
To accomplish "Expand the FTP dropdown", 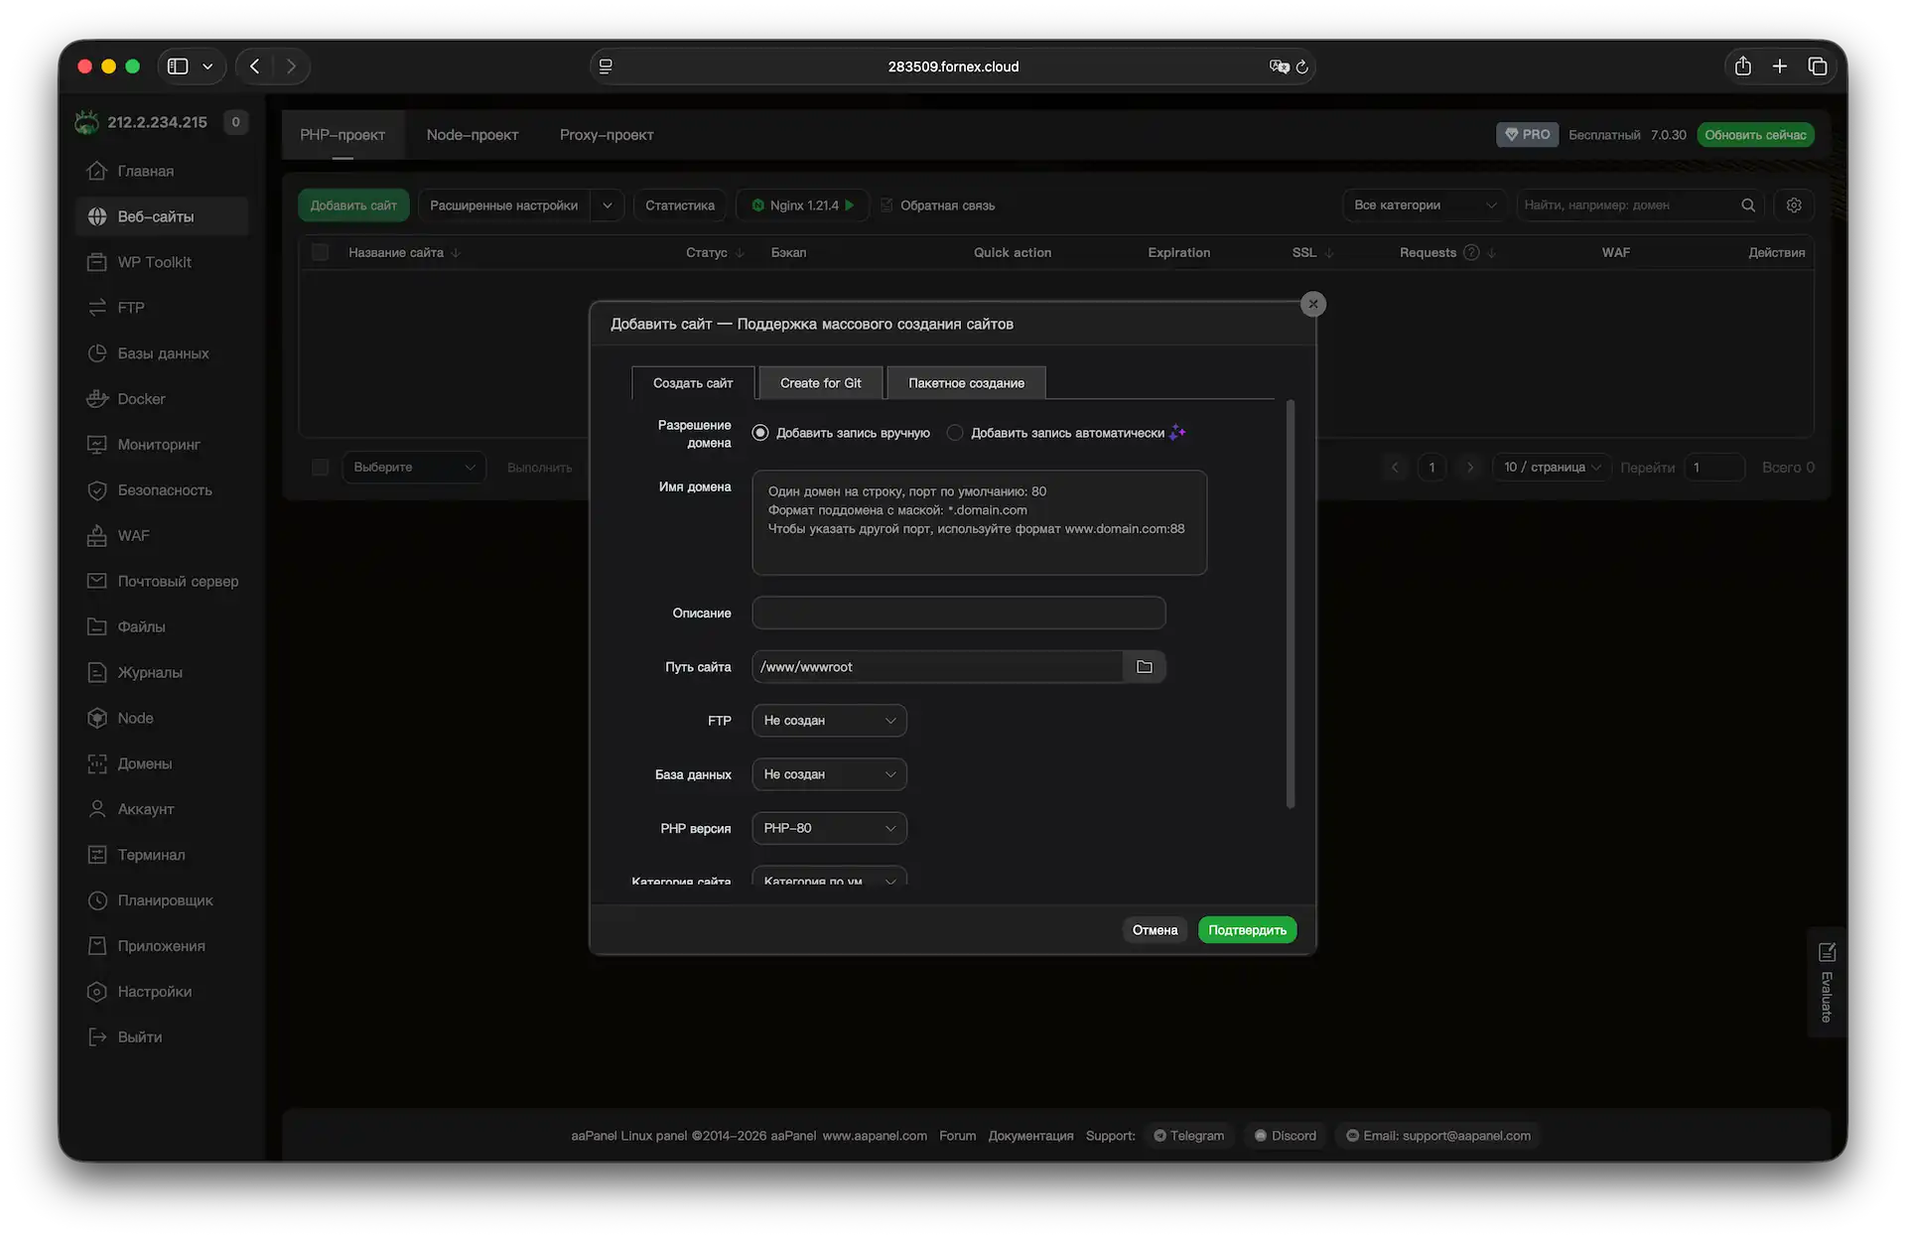I will [x=829, y=721].
